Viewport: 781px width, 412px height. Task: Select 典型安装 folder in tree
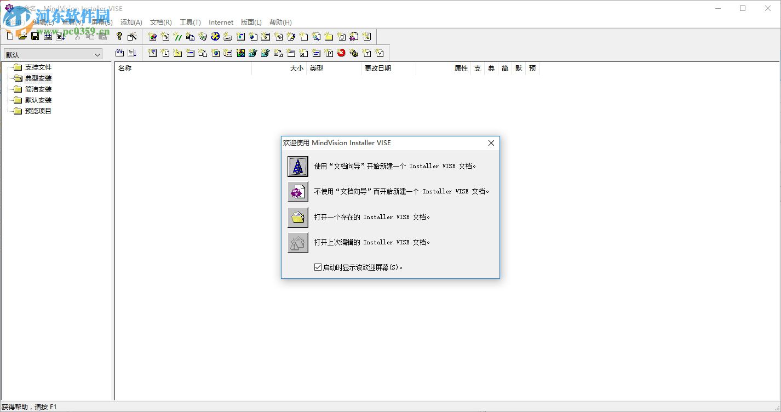(x=38, y=78)
